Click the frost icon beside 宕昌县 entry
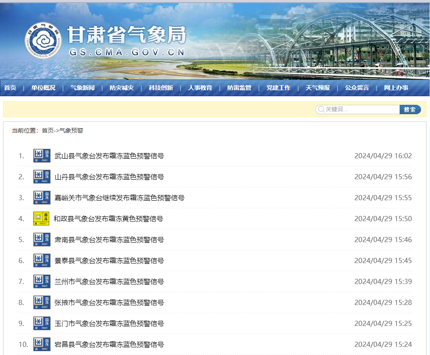This screenshot has width=430, height=355. (x=42, y=344)
